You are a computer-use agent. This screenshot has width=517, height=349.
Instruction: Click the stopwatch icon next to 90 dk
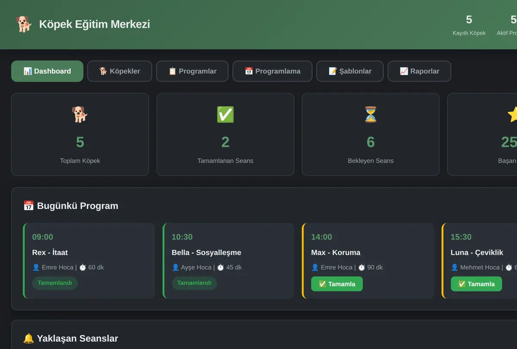(361, 267)
